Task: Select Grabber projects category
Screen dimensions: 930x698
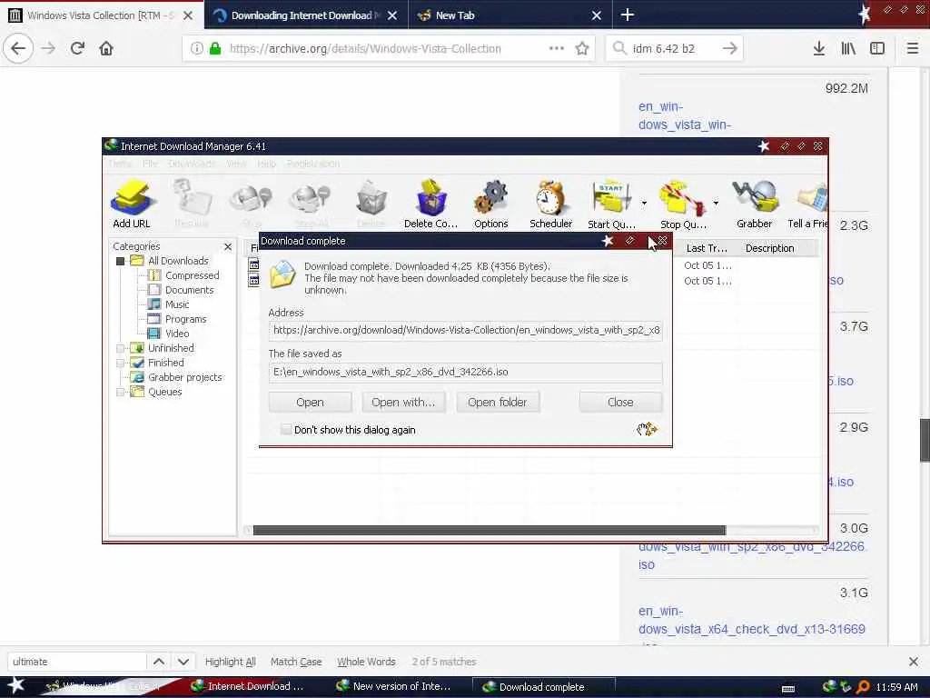Action: point(184,377)
